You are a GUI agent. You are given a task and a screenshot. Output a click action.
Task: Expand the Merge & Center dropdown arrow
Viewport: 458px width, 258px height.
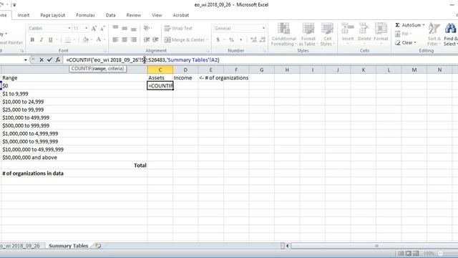pyautogui.click(x=208, y=40)
